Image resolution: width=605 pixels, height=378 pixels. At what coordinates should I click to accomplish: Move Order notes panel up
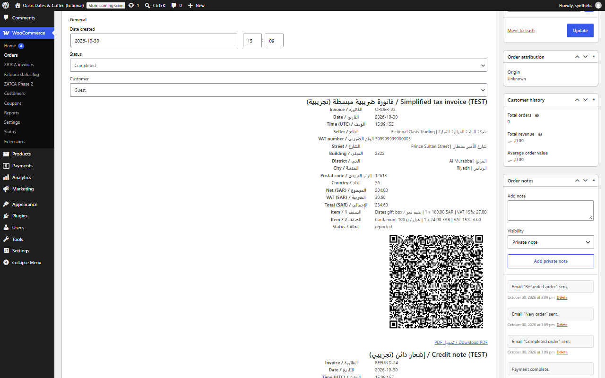pyautogui.click(x=577, y=180)
